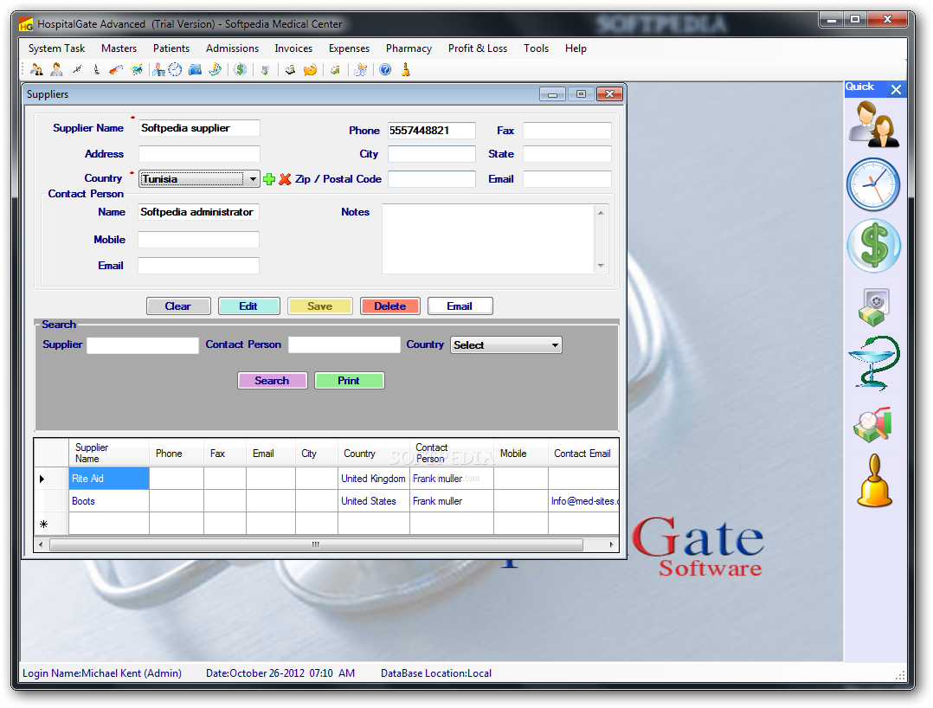This screenshot has height=708, width=933.
Task: Click the tools settings toolbar icon
Action: pyautogui.click(x=361, y=69)
